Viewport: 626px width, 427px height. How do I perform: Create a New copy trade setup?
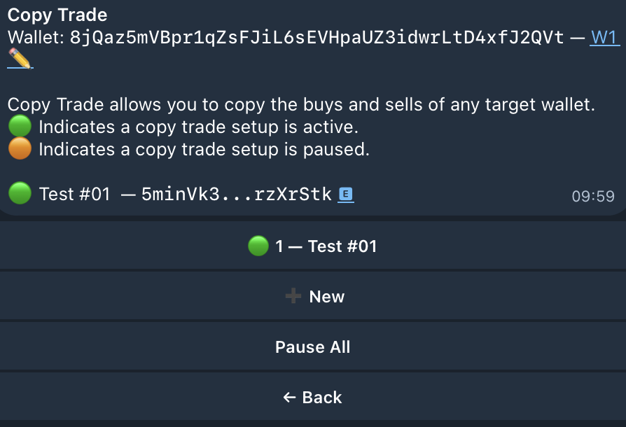pos(313,297)
